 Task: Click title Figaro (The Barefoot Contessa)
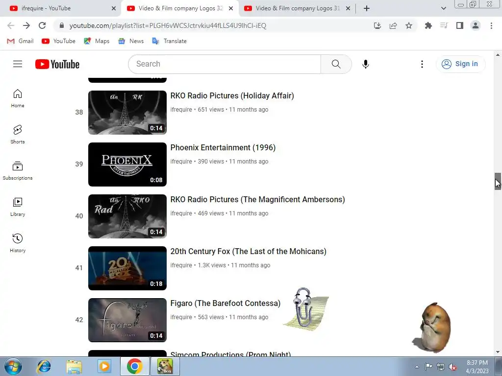tap(226, 303)
